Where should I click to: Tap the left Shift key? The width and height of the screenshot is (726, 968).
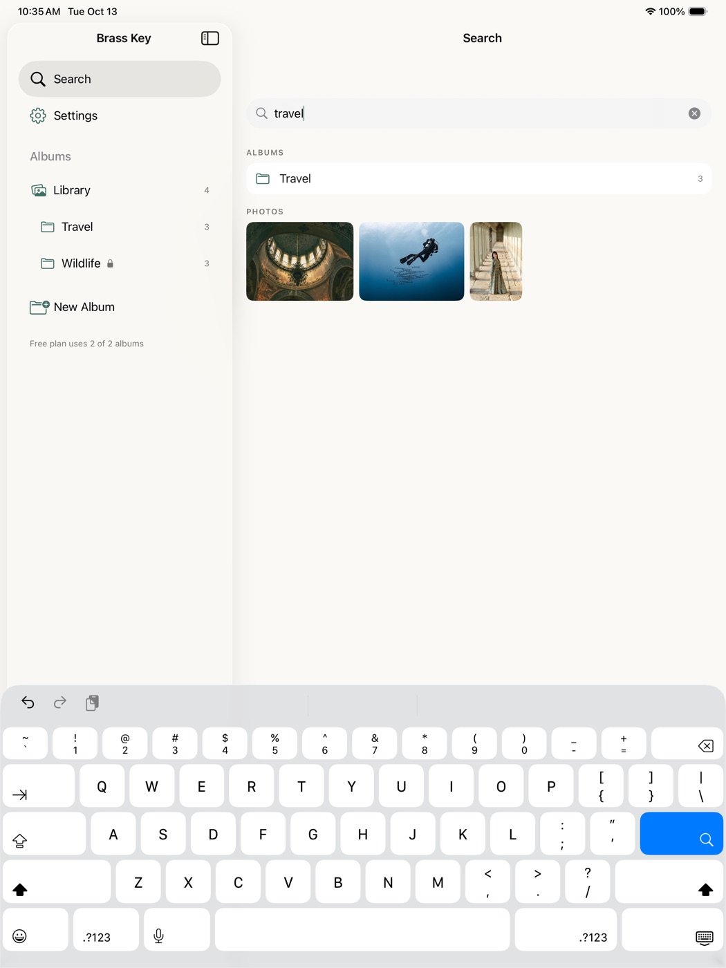[x=57, y=882]
